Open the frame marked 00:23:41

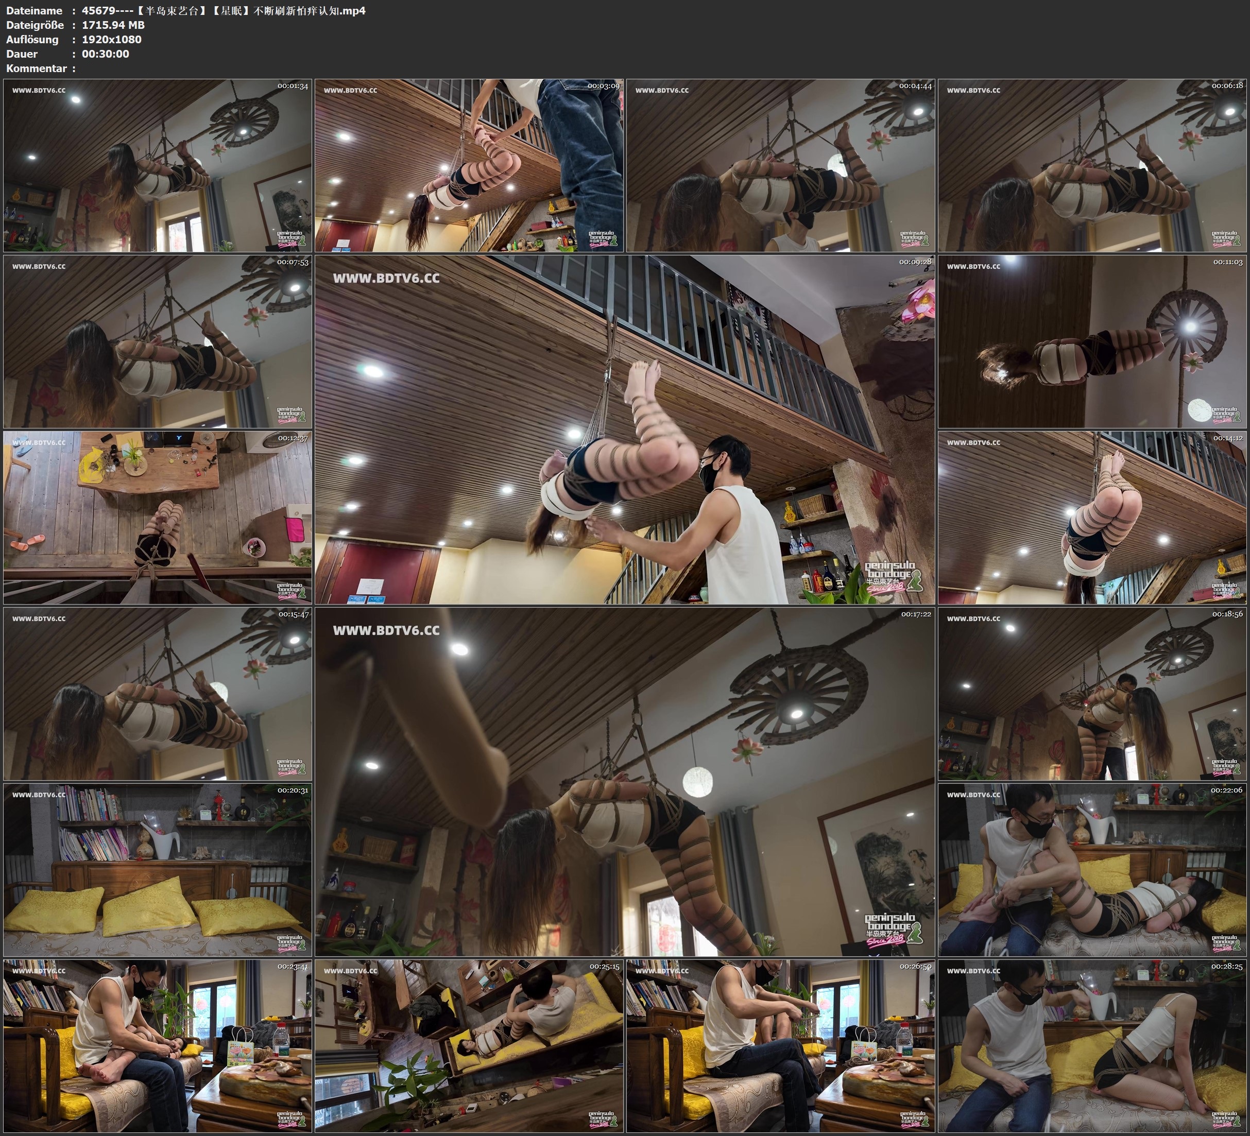pos(158,1046)
